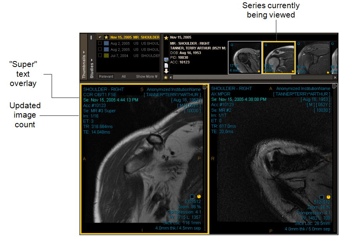Open the first 17-image series thumbnail
Viewport: 340px width, 239px height.
coord(244,57)
